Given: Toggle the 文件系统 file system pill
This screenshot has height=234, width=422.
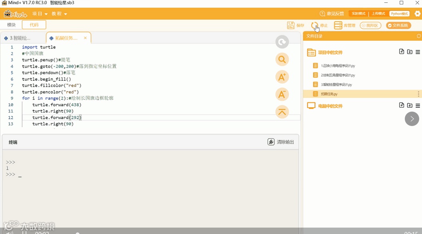Looking at the screenshot, I should 398,26.
